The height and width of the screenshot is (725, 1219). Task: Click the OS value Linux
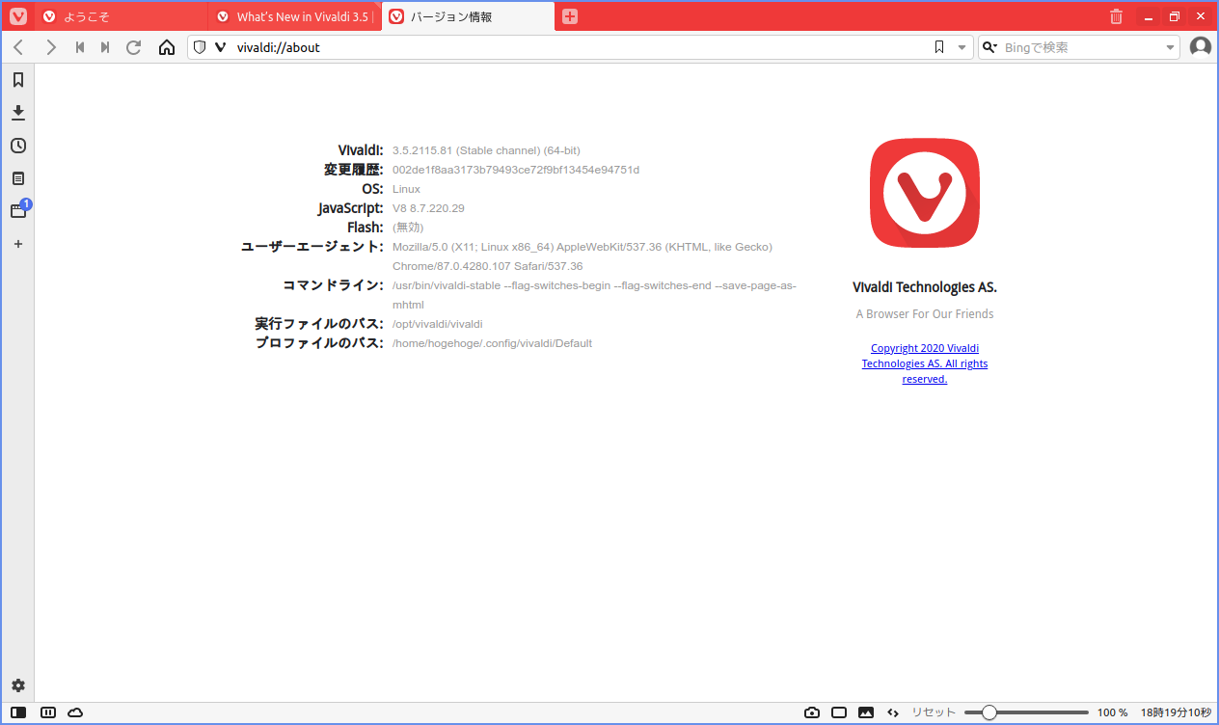pyautogui.click(x=406, y=189)
